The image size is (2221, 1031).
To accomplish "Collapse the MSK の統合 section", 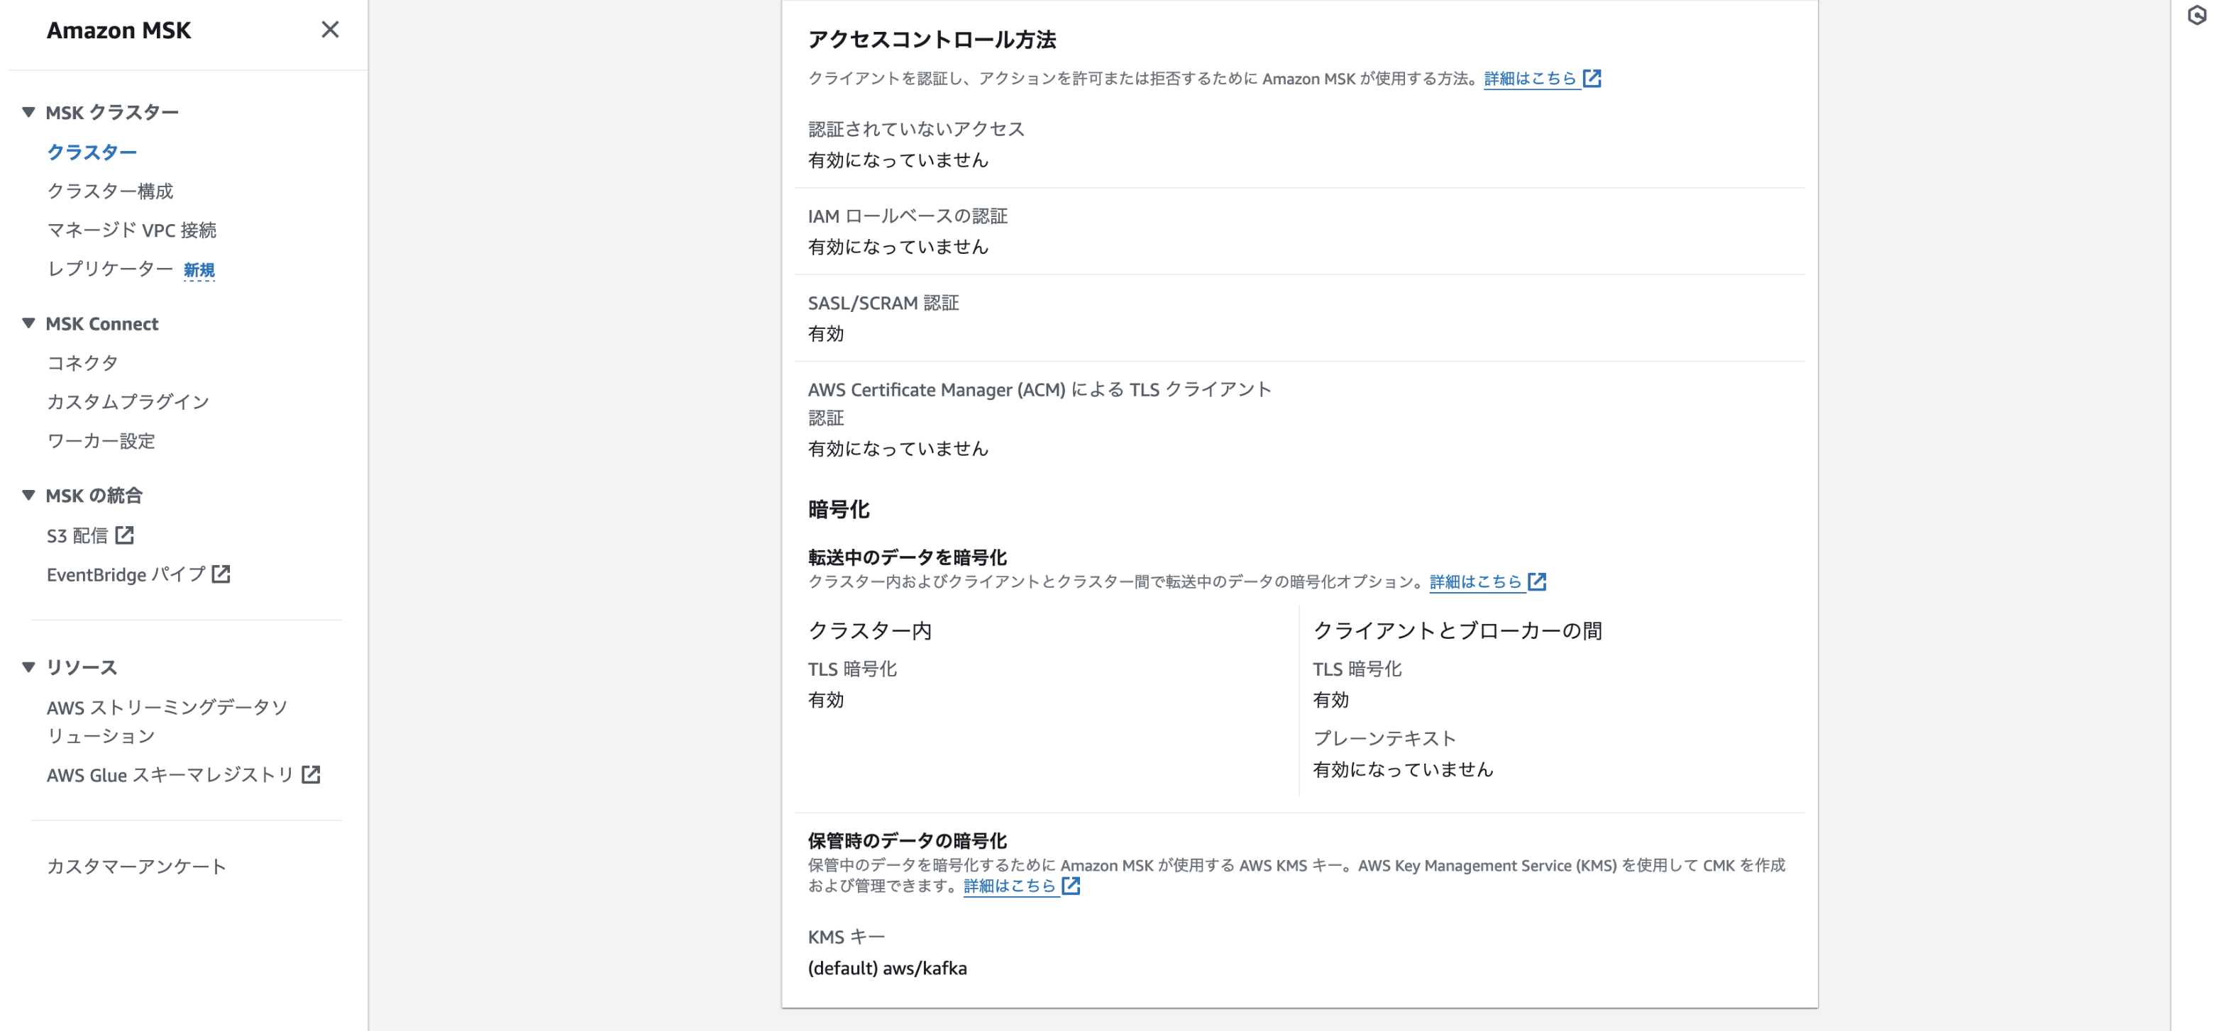I will pyautogui.click(x=28, y=495).
